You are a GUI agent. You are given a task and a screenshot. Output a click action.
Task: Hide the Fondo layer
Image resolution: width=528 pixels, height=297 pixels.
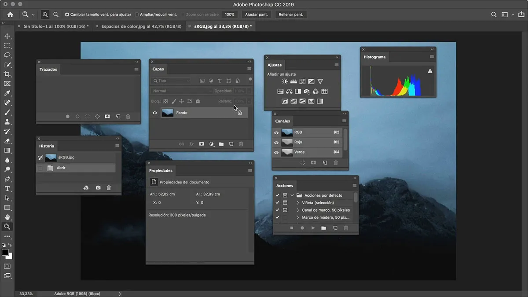coord(154,112)
